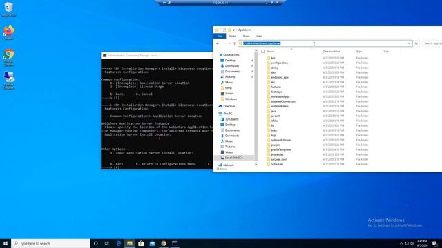Go up one folder level in Explorer
442x248 pixels.
click(235, 43)
